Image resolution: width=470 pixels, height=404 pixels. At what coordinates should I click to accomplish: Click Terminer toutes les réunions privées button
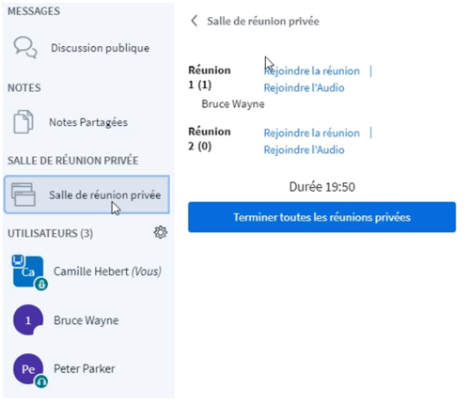pos(321,217)
